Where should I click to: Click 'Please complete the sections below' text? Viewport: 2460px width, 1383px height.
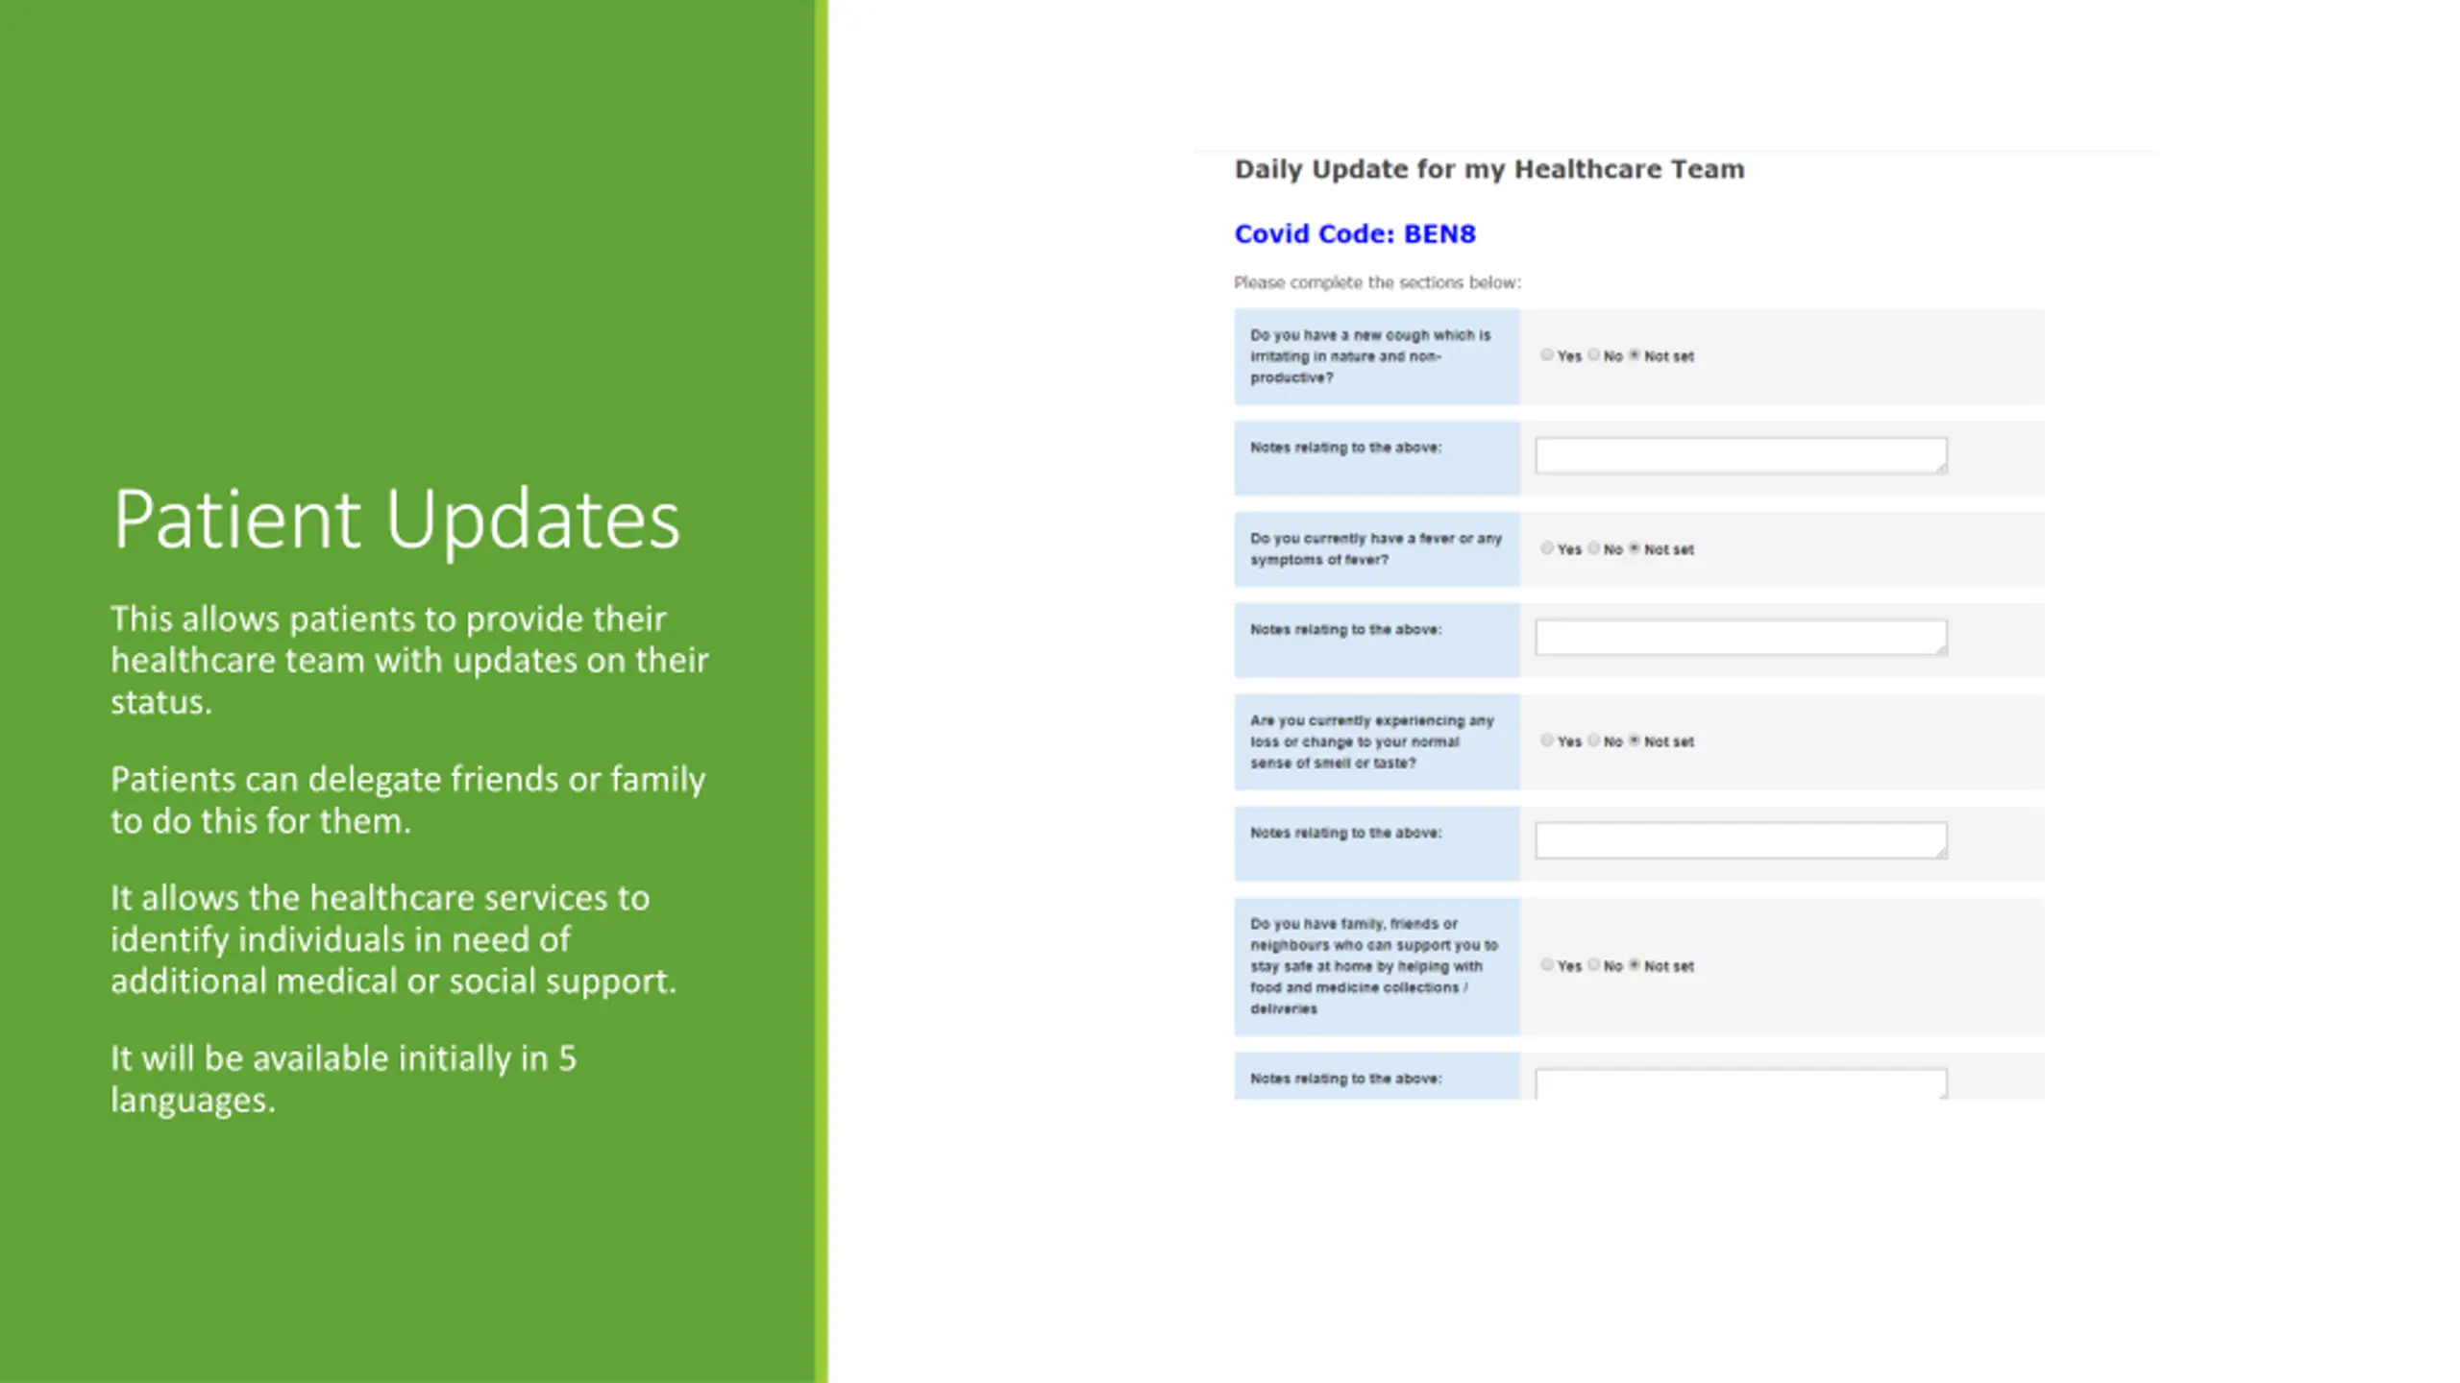point(1377,282)
